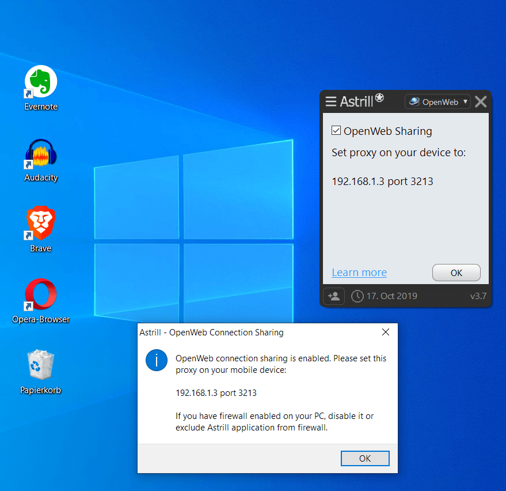Click the Astrill title text
The width and height of the screenshot is (506, 491).
356,101
